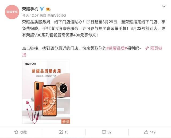Click the blue V verified badge
The width and height of the screenshot is (171, 138).
42,9
